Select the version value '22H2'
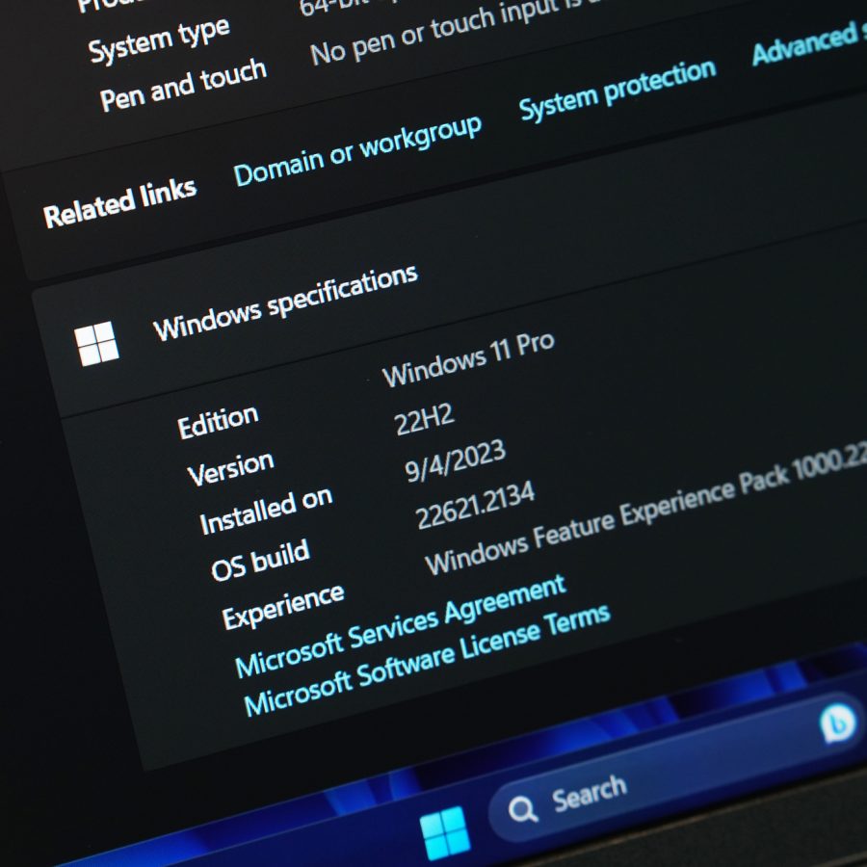867x867 pixels. tap(424, 419)
